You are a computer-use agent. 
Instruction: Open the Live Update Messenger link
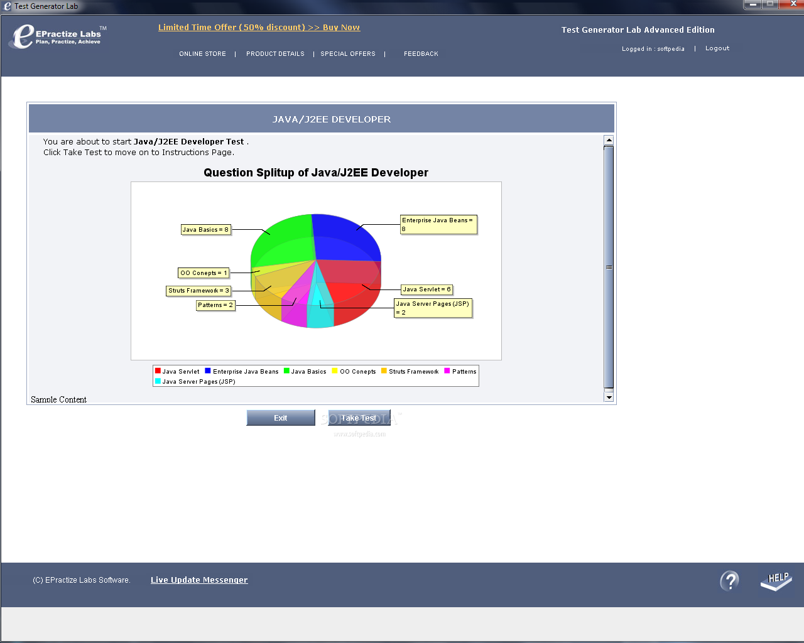[199, 580]
